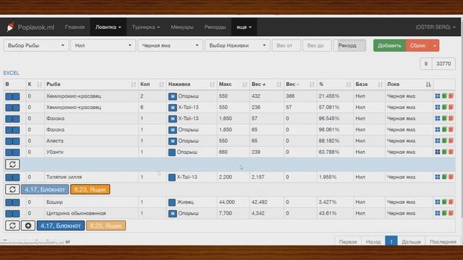This screenshot has height=260, width=463.
Task: Click the Первая pagination button
Action: point(348,241)
